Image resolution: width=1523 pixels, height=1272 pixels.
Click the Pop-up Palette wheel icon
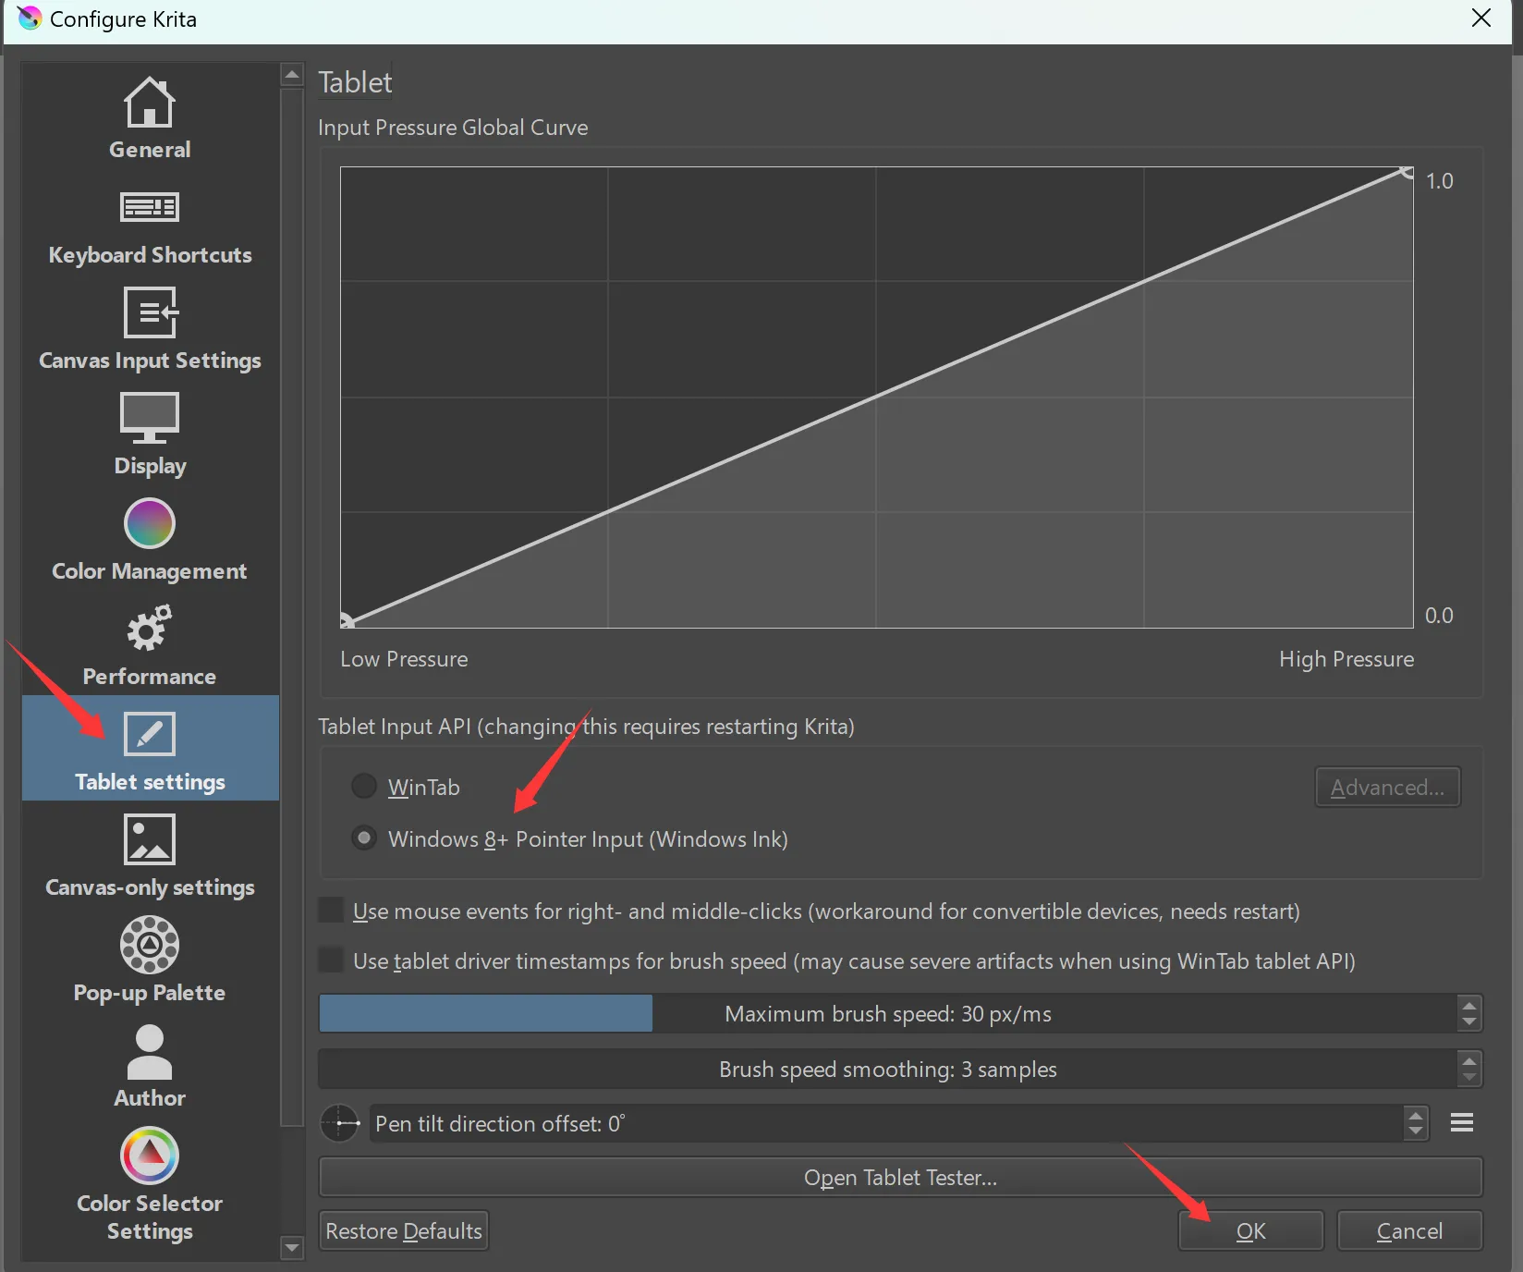[x=150, y=945]
